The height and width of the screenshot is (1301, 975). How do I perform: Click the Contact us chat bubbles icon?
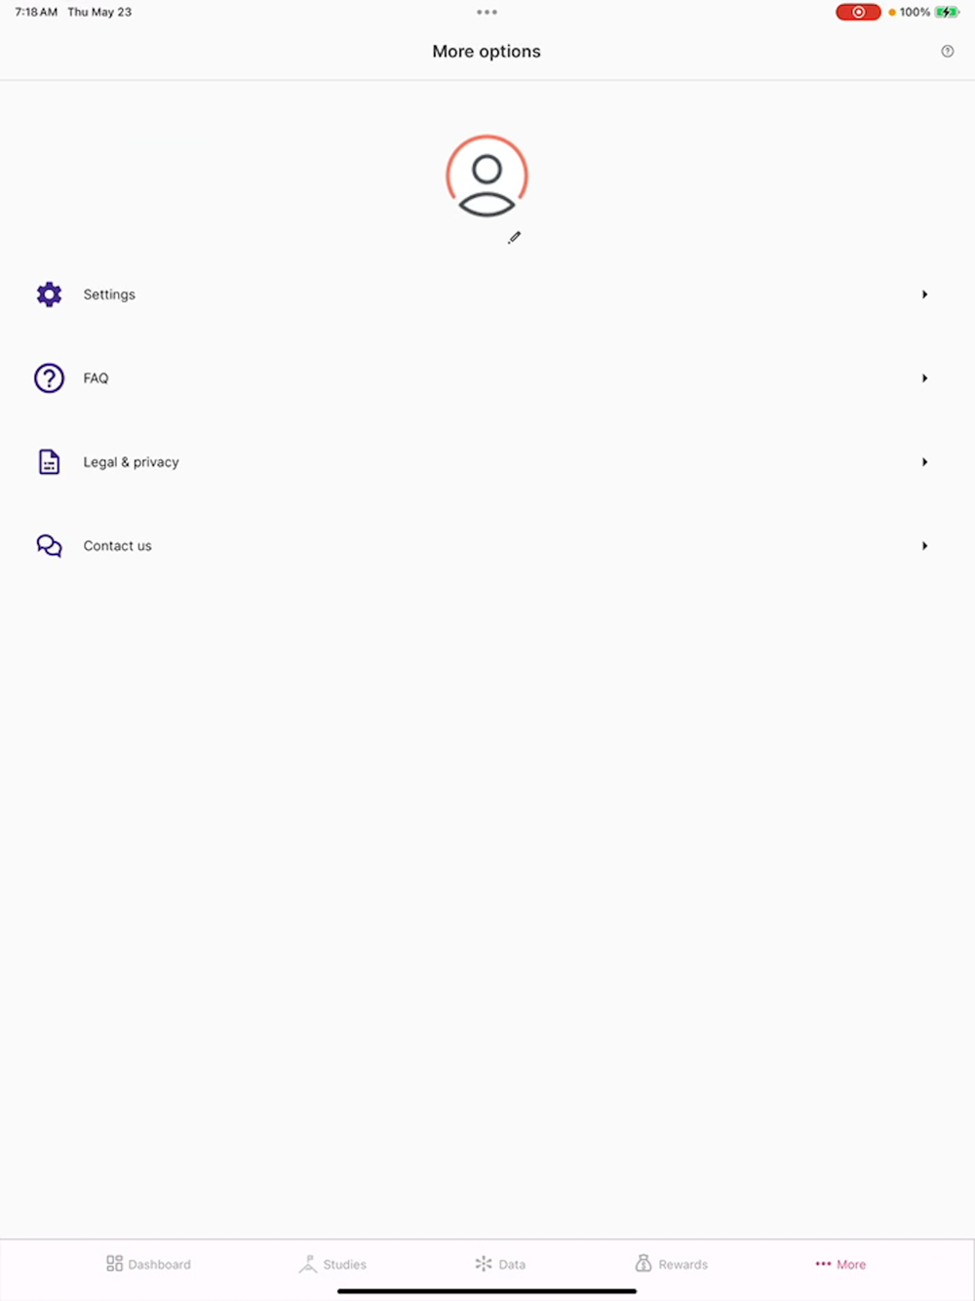(49, 546)
